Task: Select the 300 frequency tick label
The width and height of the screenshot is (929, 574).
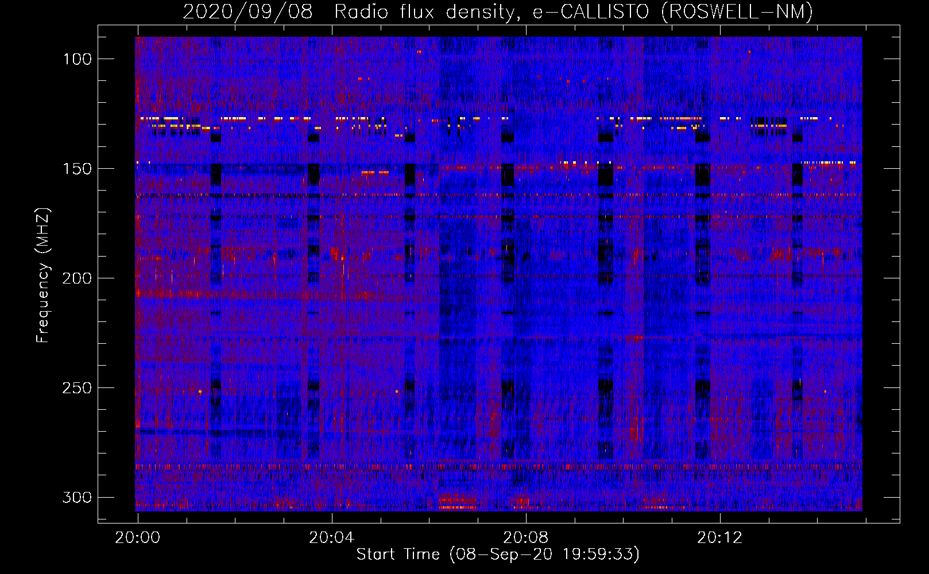Action: [x=77, y=497]
